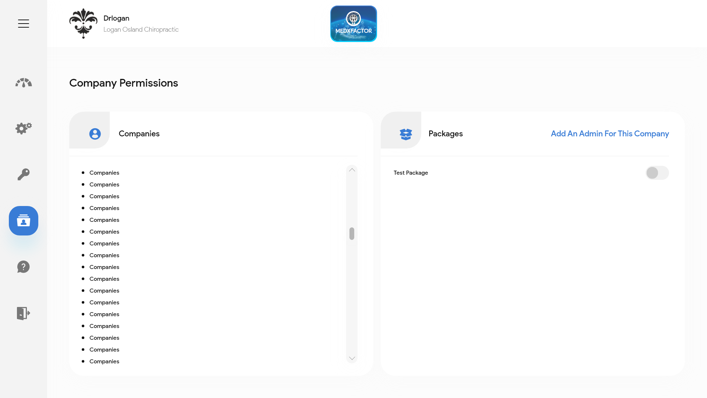The width and height of the screenshot is (707, 398).
Task: Select the first Companies entry
Action: [x=104, y=172]
